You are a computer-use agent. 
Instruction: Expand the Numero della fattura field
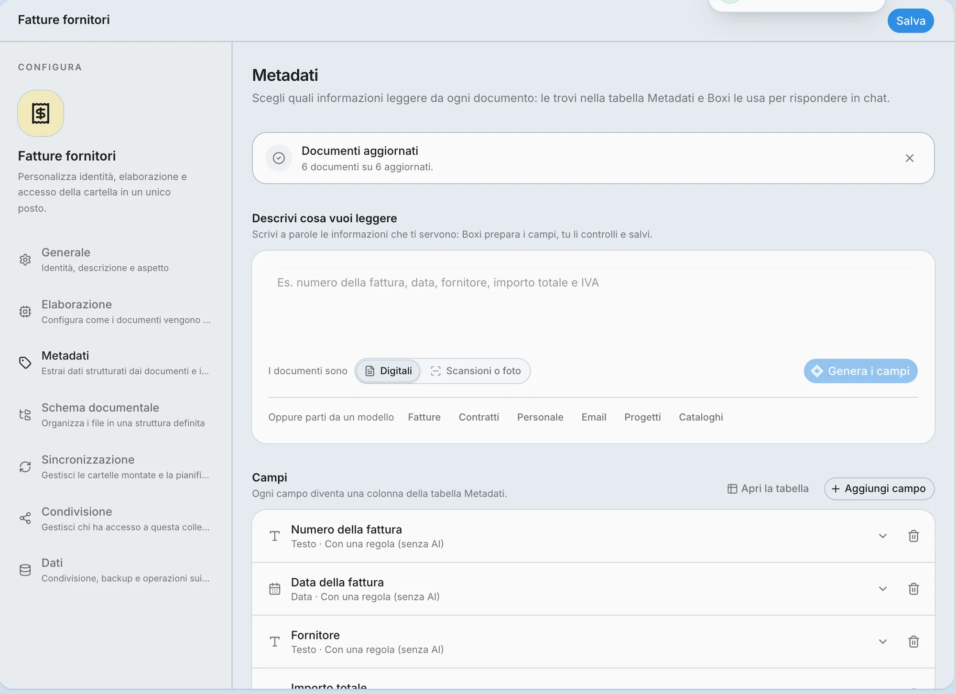[x=883, y=536]
